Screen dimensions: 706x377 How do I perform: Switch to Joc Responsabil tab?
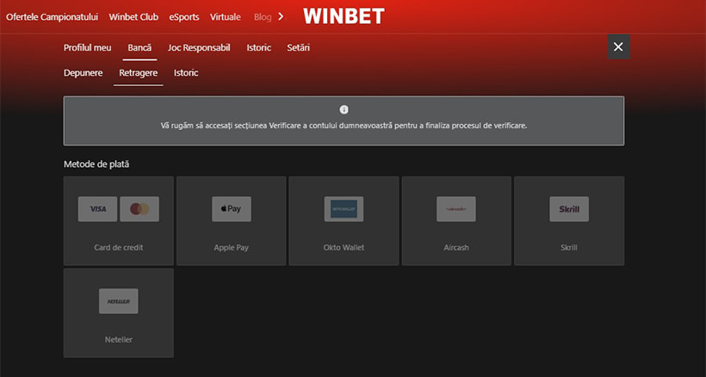point(199,47)
